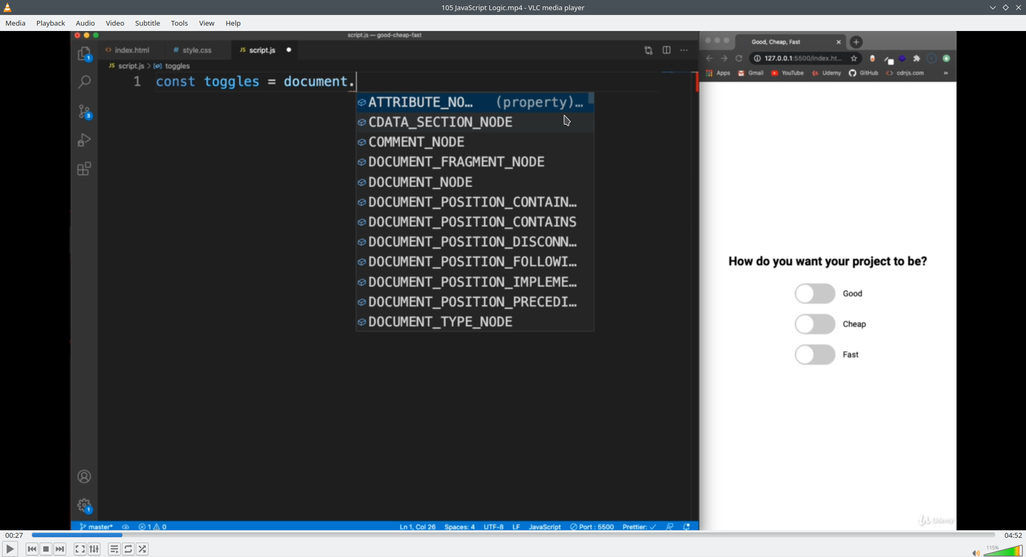Toggle the VLC loop button
This screenshot has width=1026, height=557.
(128, 549)
